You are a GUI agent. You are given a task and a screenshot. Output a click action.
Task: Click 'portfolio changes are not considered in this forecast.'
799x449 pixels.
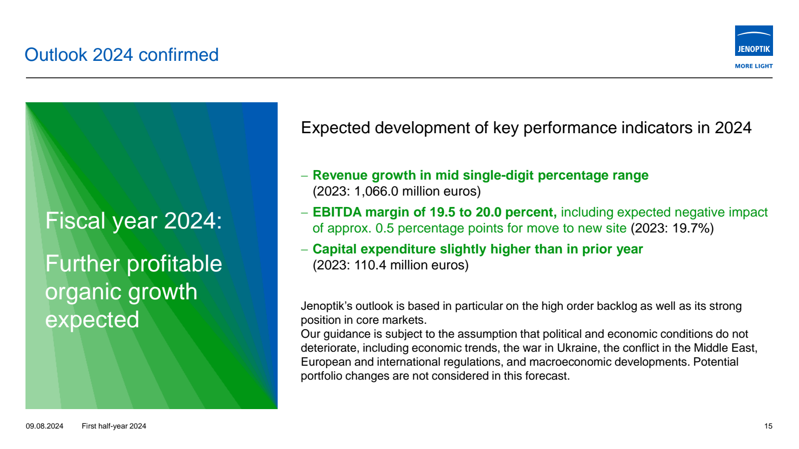(x=435, y=376)
